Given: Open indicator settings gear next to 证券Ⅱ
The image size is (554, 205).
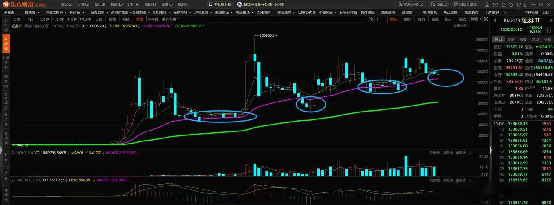Looking at the screenshot, I should pos(47,26).
